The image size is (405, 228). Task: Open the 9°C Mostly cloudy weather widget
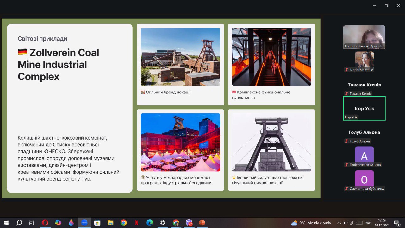(311, 223)
